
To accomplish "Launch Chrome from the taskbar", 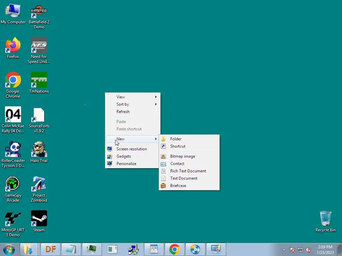I will click(x=174, y=249).
